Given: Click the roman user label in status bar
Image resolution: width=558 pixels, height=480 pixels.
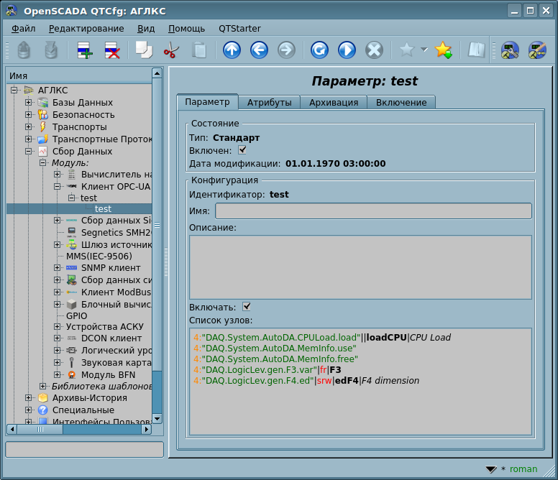Looking at the screenshot, I should pyautogui.click(x=523, y=469).
